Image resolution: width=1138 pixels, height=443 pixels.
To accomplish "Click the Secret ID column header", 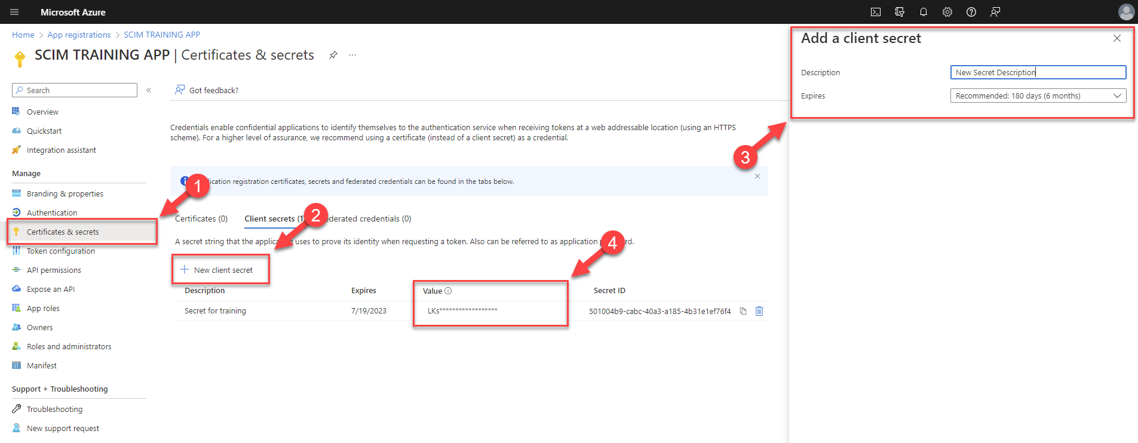I will click(609, 291).
